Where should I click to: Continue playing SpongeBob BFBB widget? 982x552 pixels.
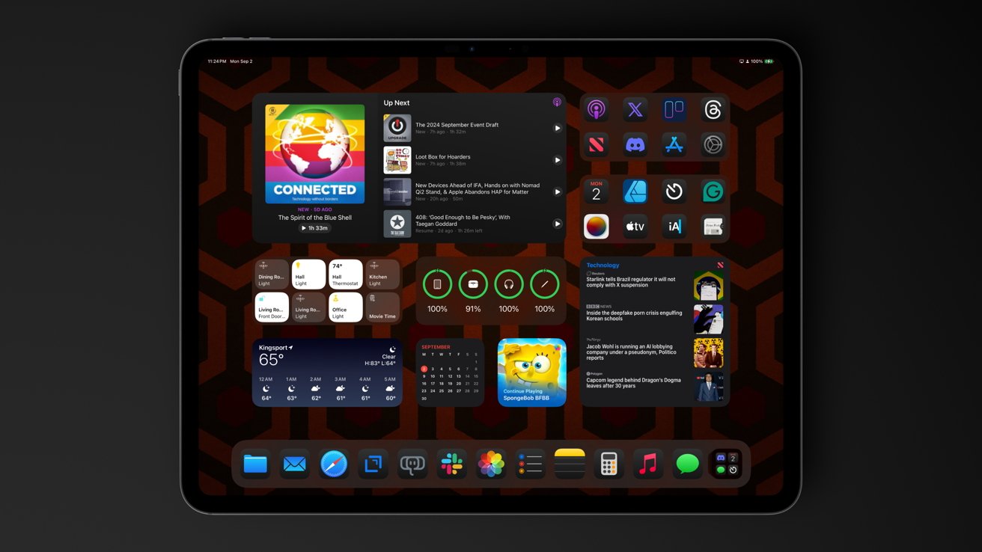[x=532, y=372]
